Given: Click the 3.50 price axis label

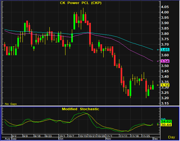Looking at the screenshot, I should click(x=165, y=66).
